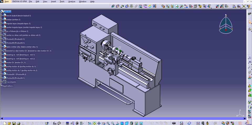Screen dimensions: 252x125
Task: Click the Zoom In magnifier icon
Action: click(108, 123)
